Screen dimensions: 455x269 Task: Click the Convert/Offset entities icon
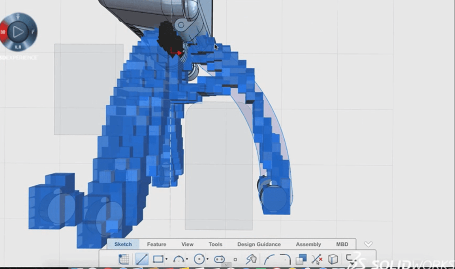tap(301, 259)
